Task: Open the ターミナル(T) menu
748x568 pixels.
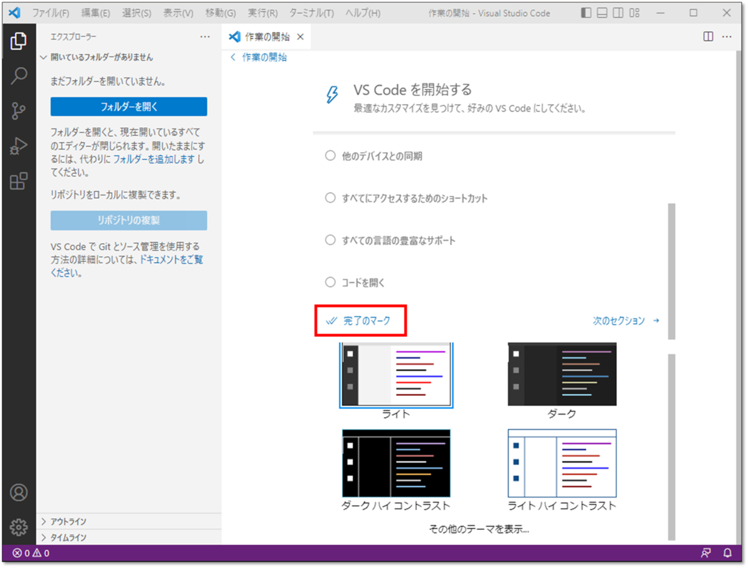Action: point(311,13)
